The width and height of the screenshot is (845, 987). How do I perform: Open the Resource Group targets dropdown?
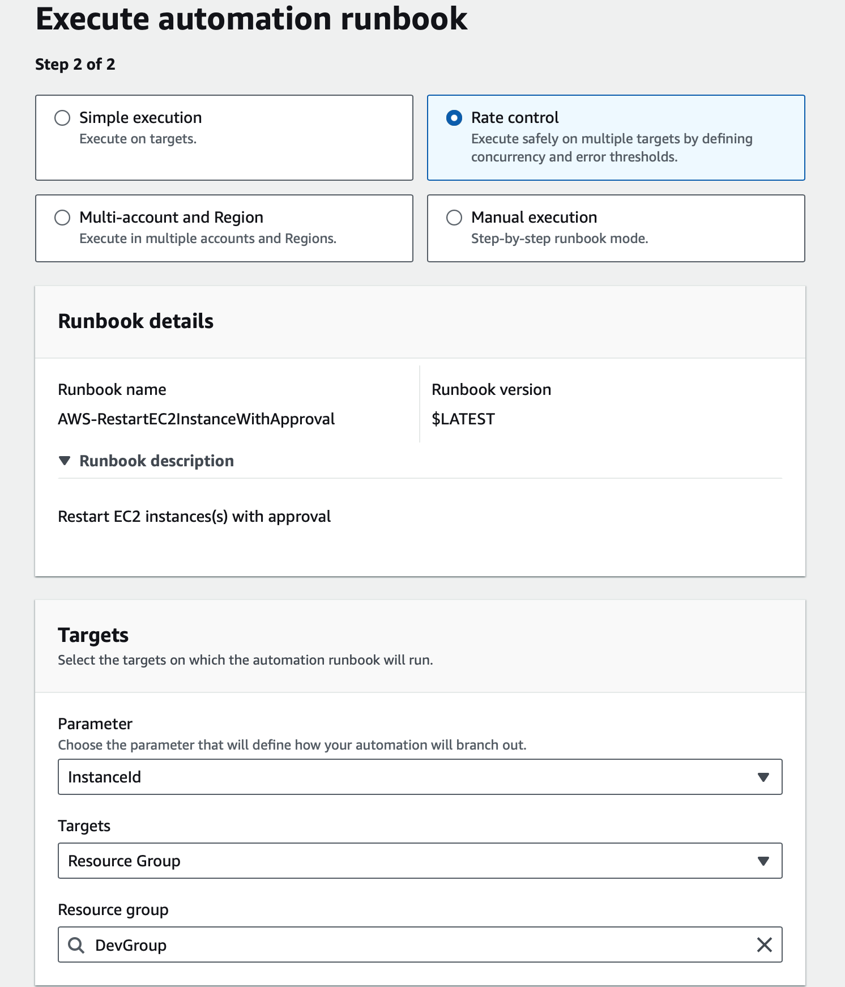(419, 861)
